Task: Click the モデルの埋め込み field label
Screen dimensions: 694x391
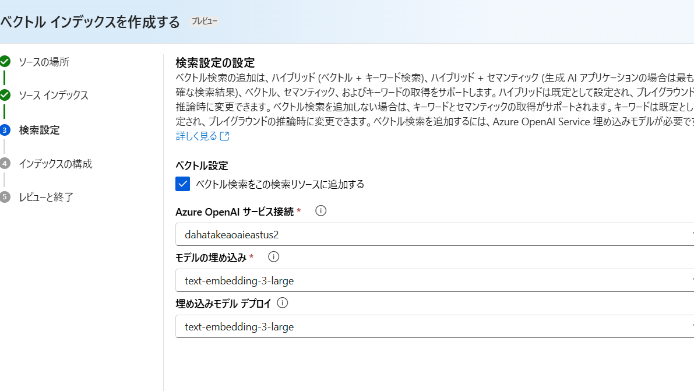Action: (x=211, y=258)
